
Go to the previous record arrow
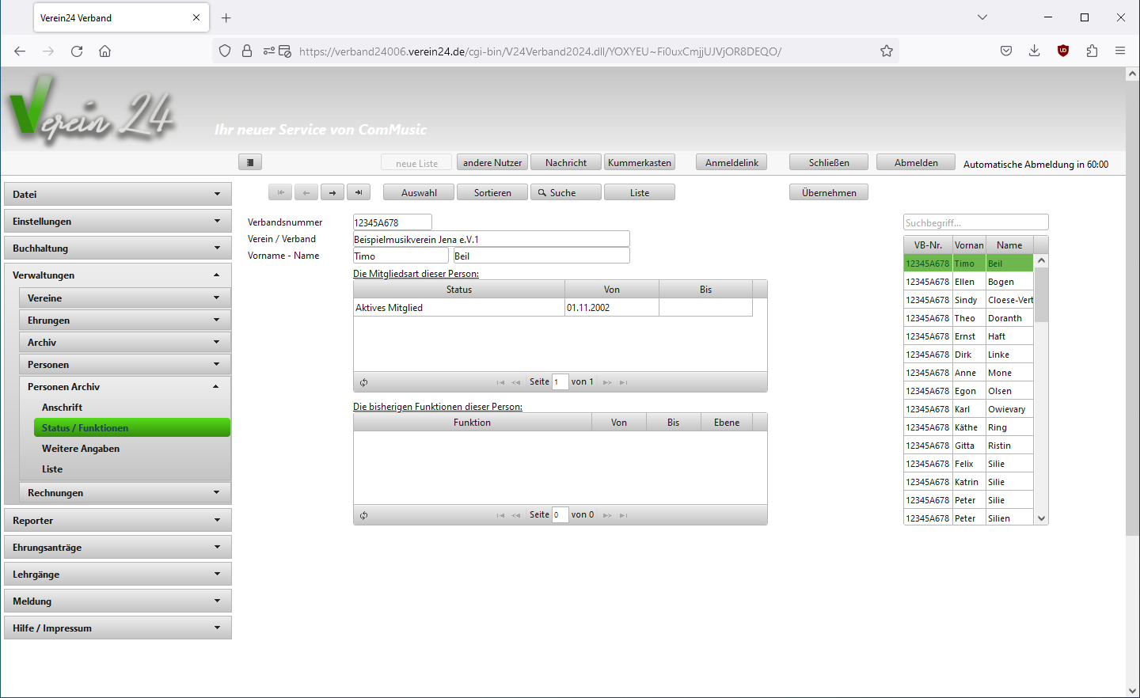pos(306,192)
